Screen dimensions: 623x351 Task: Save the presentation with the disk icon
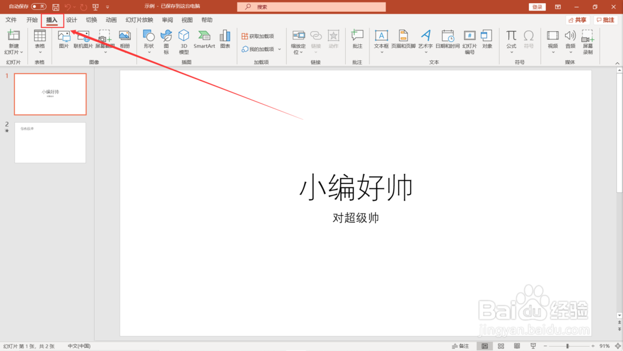coord(55,7)
